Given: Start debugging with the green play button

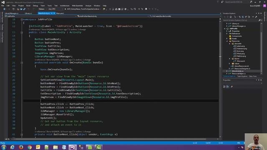Looking at the screenshot, I should click(65, 9).
